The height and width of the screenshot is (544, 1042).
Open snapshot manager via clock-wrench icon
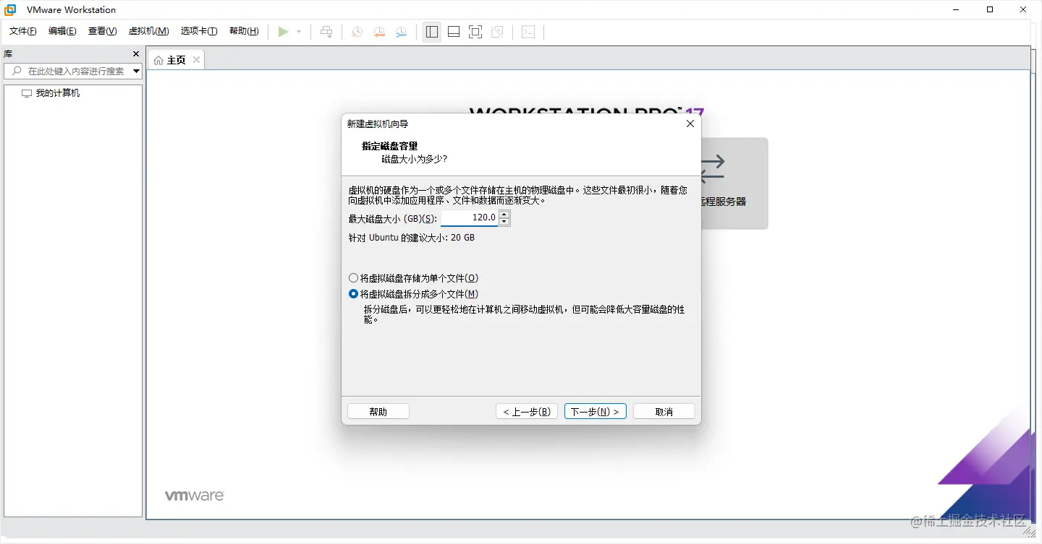401,31
